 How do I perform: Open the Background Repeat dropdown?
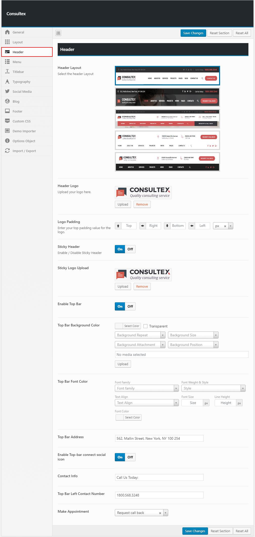[140, 335]
